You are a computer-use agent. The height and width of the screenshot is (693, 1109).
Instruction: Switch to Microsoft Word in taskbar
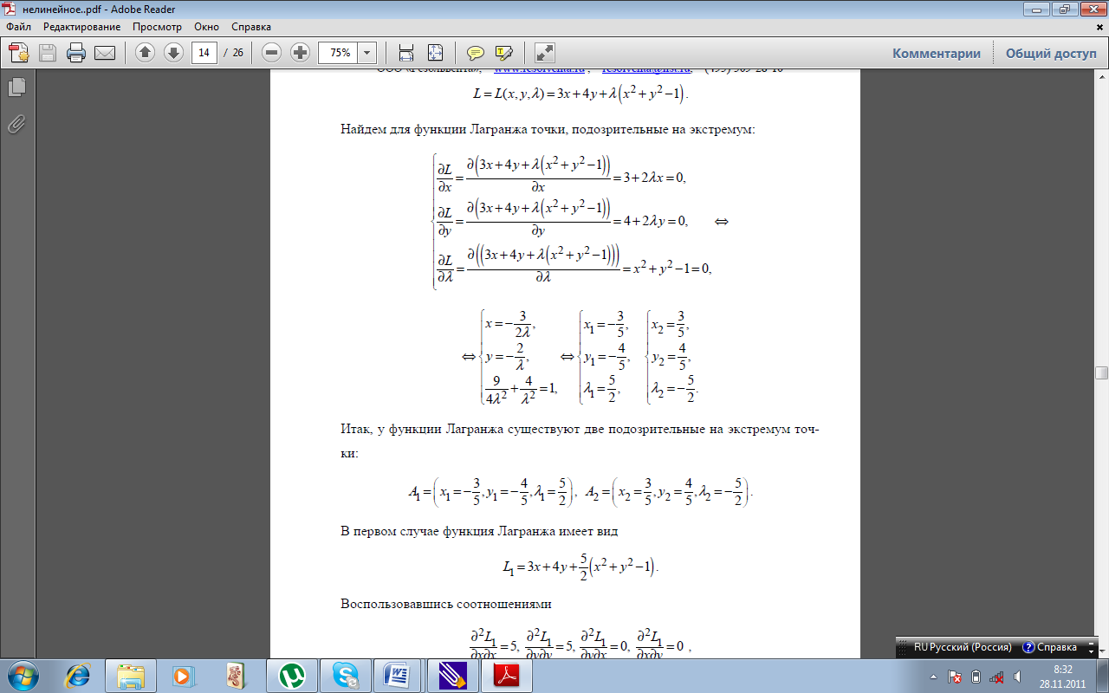(399, 675)
